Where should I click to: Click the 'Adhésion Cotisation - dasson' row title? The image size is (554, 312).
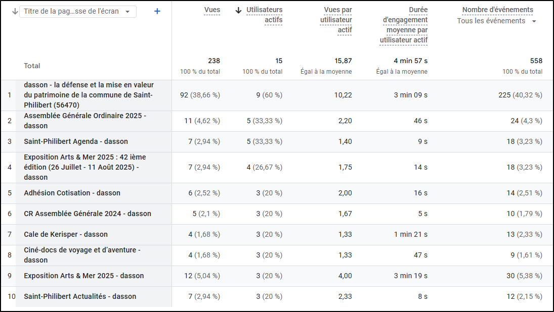(x=72, y=193)
